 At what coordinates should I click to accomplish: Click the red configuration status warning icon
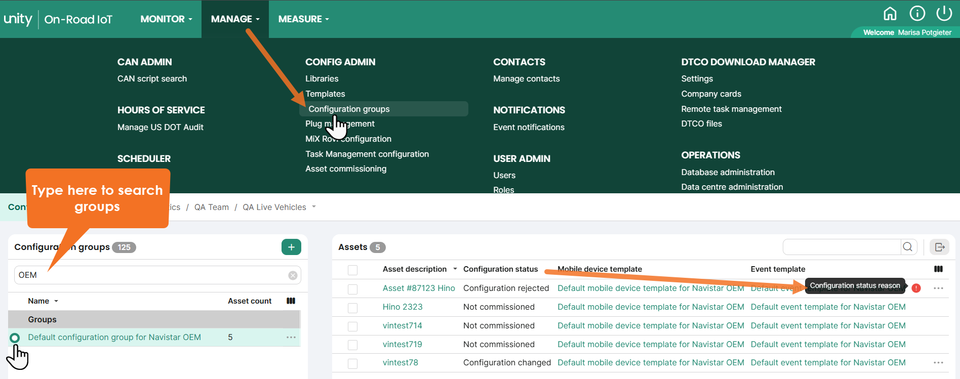tap(916, 288)
